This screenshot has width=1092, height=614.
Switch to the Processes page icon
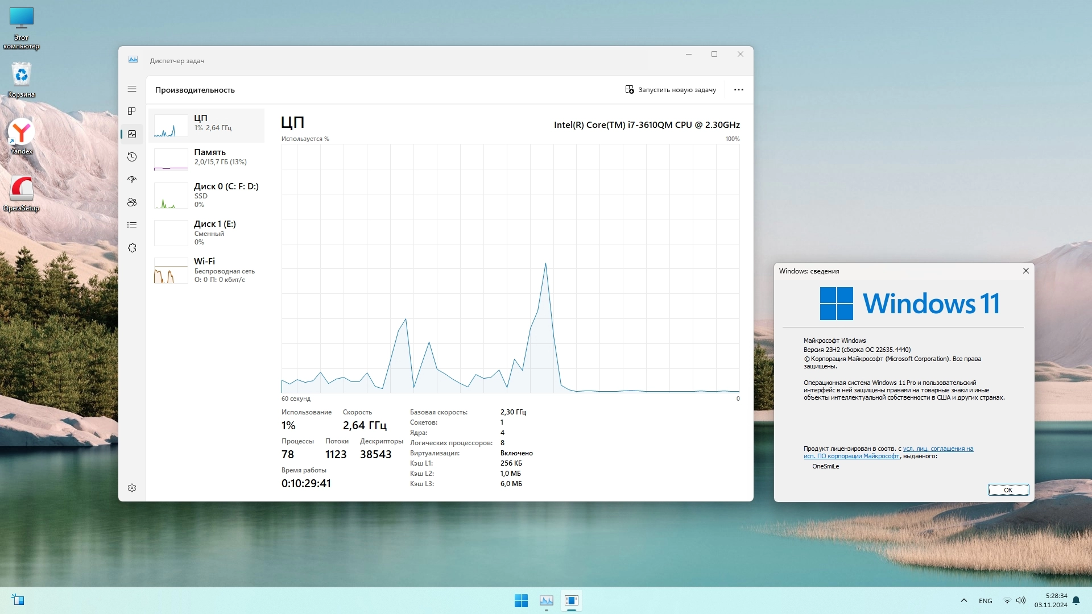pos(132,111)
